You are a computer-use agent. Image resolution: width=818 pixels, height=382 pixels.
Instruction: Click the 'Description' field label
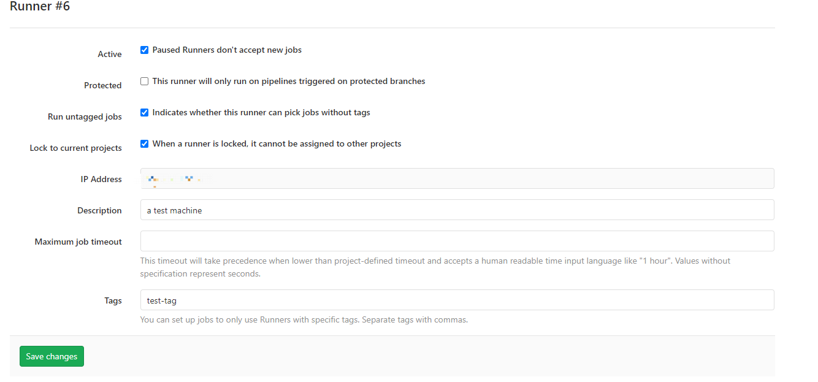pyautogui.click(x=99, y=210)
